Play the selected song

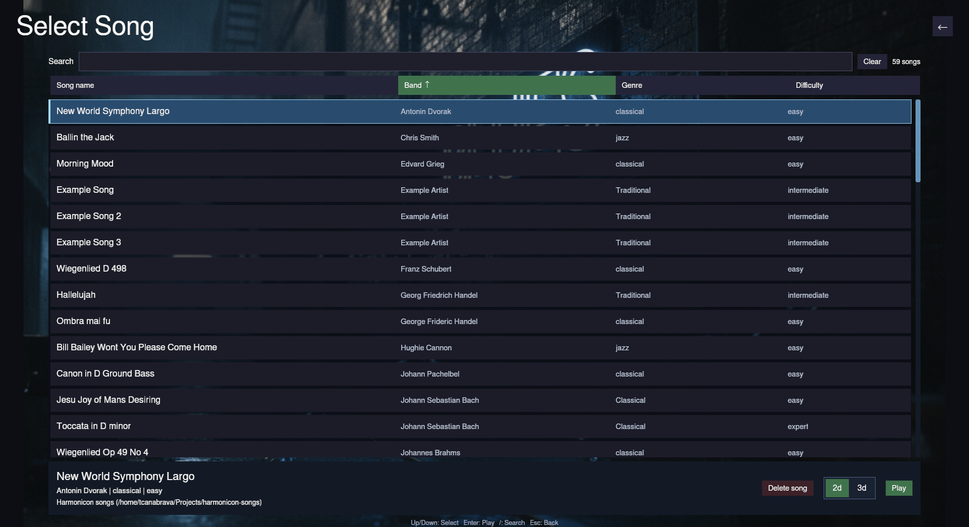pyautogui.click(x=899, y=488)
